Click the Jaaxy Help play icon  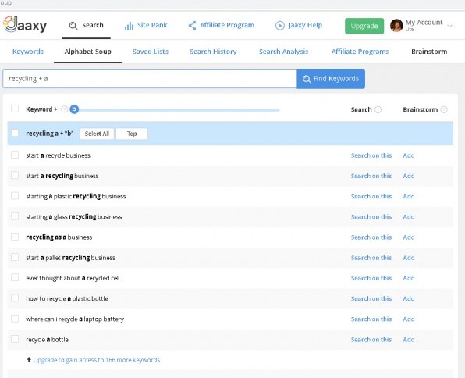pos(279,26)
